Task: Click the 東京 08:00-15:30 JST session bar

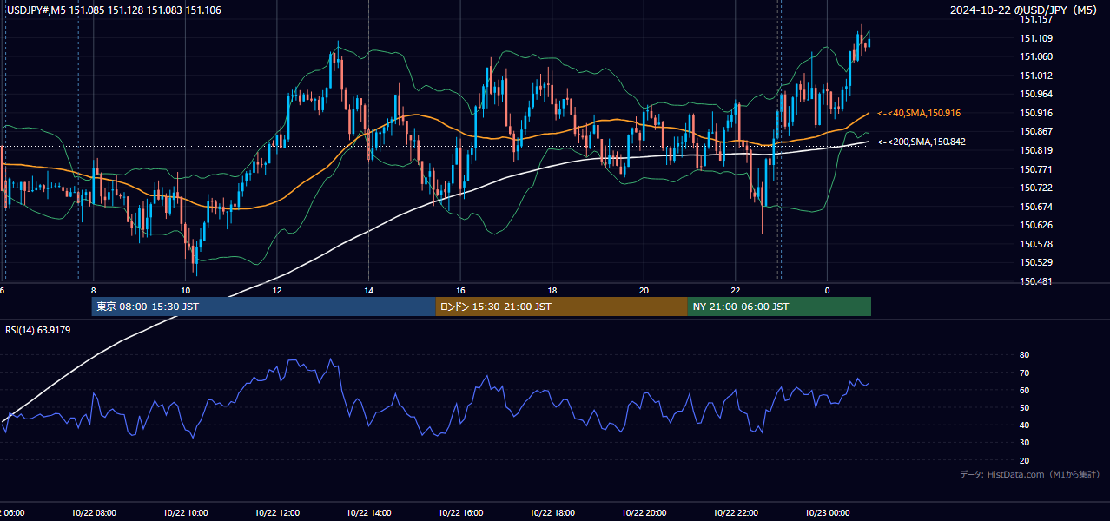Action: pos(263,307)
